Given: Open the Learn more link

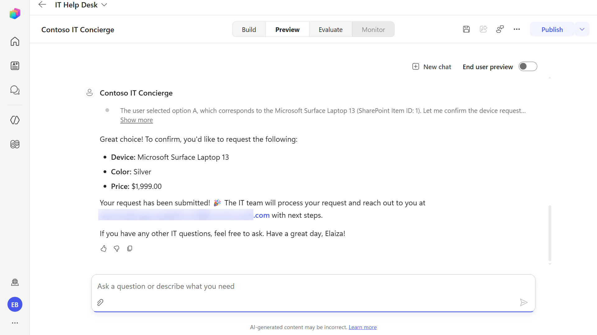Looking at the screenshot, I should pyautogui.click(x=363, y=327).
